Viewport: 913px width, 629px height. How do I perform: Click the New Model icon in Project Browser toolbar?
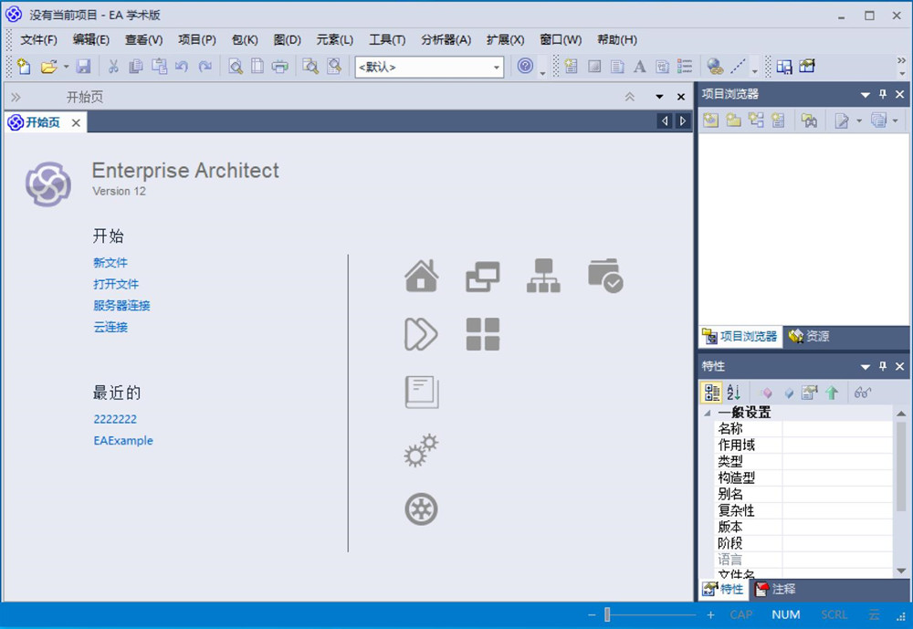click(x=710, y=120)
